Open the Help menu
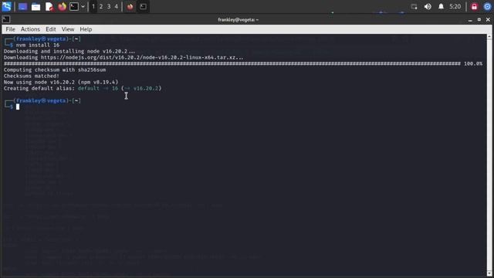The image size is (494, 278). [x=86, y=29]
